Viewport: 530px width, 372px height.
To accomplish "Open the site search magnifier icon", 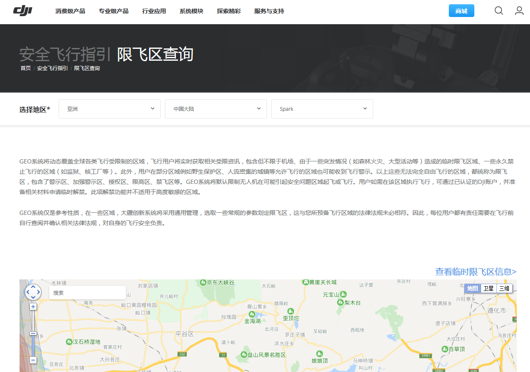I will click(498, 11).
